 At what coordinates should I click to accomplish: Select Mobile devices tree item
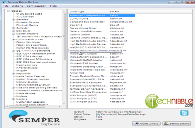tap(26, 93)
